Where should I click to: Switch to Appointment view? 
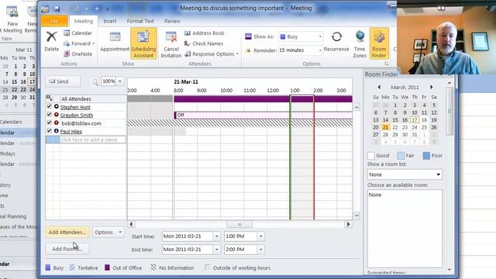tap(115, 42)
